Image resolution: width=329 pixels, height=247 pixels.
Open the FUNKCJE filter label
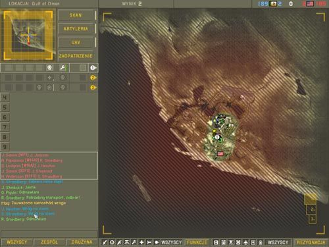[197, 242]
